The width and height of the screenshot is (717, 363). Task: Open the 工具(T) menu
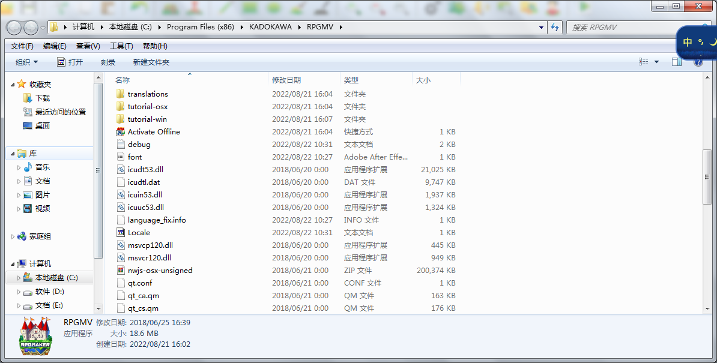tap(121, 46)
